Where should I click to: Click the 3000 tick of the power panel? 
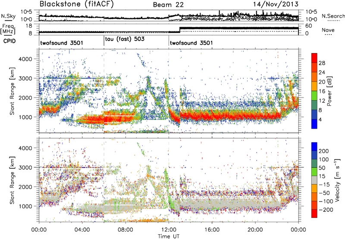click(x=25, y=79)
